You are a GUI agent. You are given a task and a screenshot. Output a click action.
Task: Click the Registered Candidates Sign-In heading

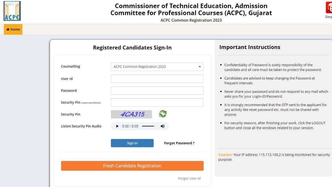coord(132,48)
